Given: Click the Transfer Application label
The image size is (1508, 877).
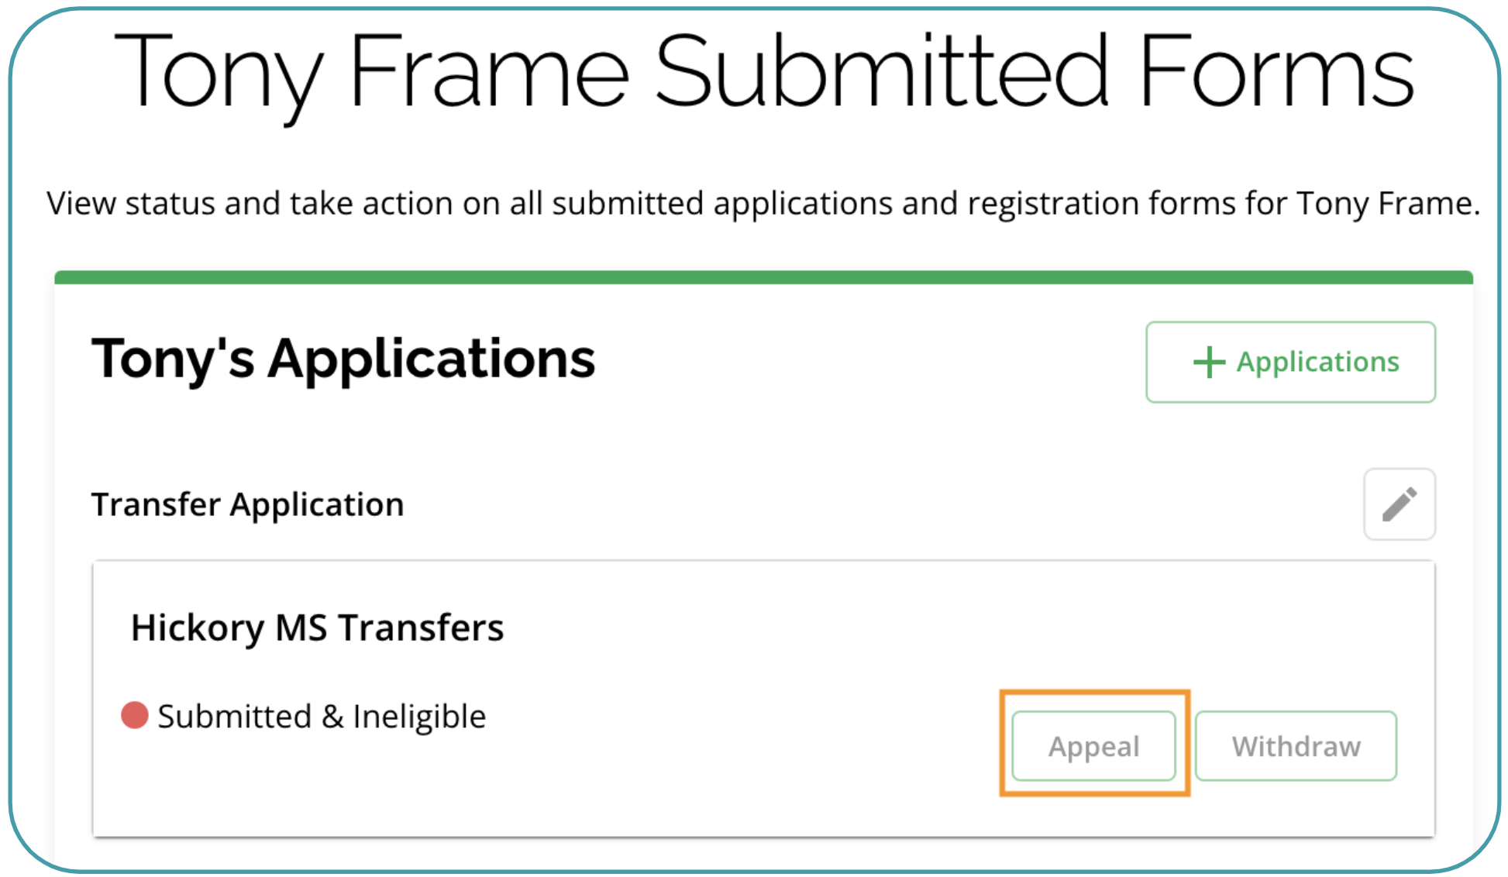Looking at the screenshot, I should [248, 504].
